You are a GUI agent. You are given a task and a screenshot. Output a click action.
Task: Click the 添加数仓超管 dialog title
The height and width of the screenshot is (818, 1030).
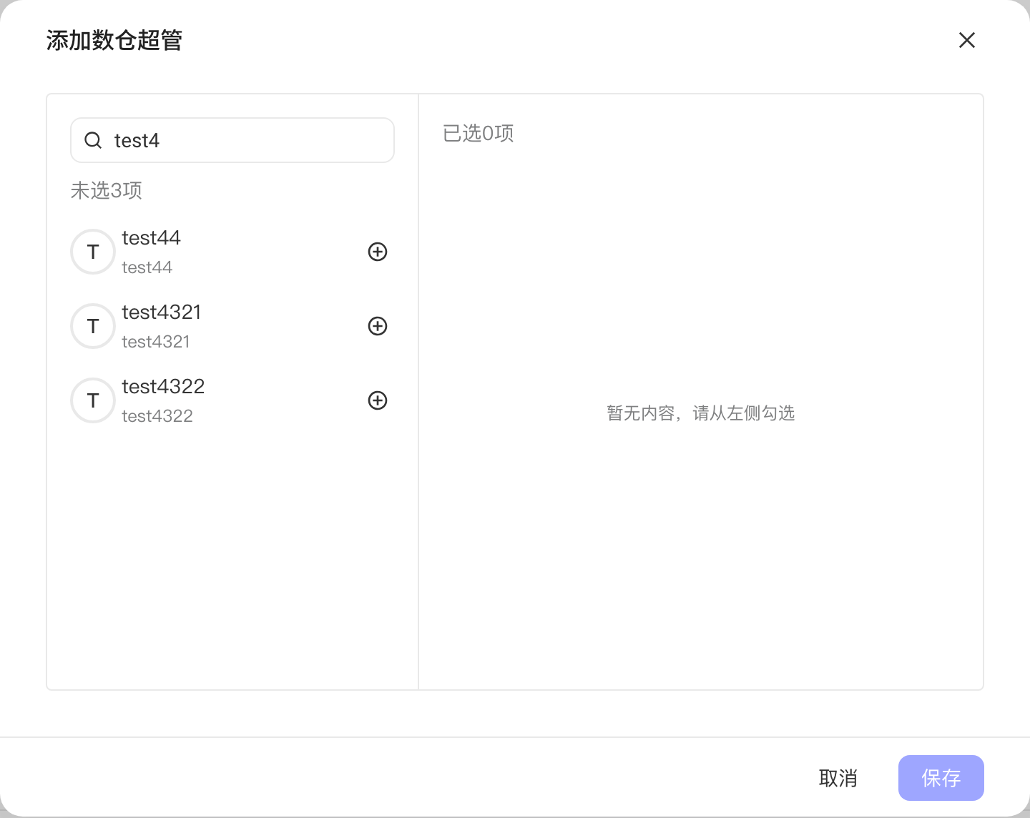pos(114,40)
